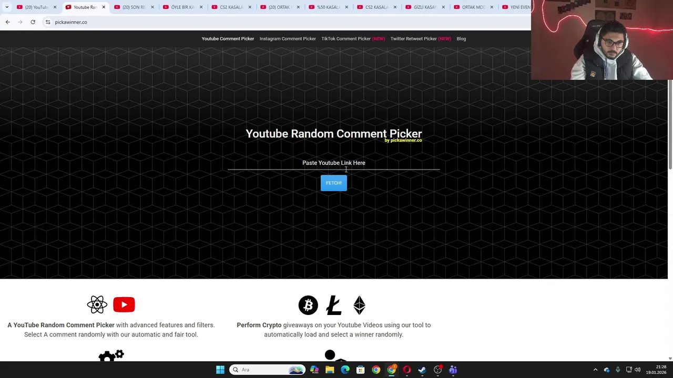Click the 'Youtube Random Comment Picker' heading
Image resolution: width=673 pixels, height=378 pixels.
point(334,133)
